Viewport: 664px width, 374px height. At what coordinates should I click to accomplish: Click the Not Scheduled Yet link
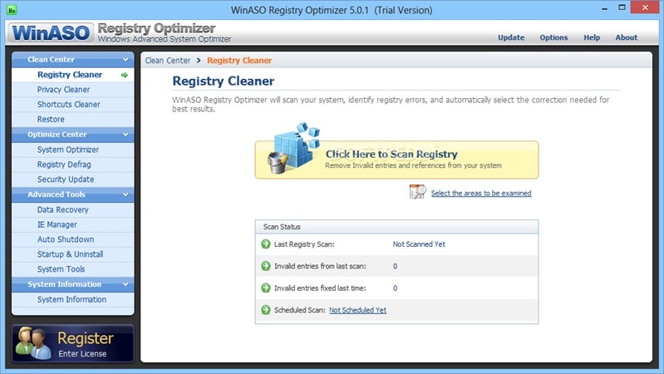pyautogui.click(x=357, y=310)
